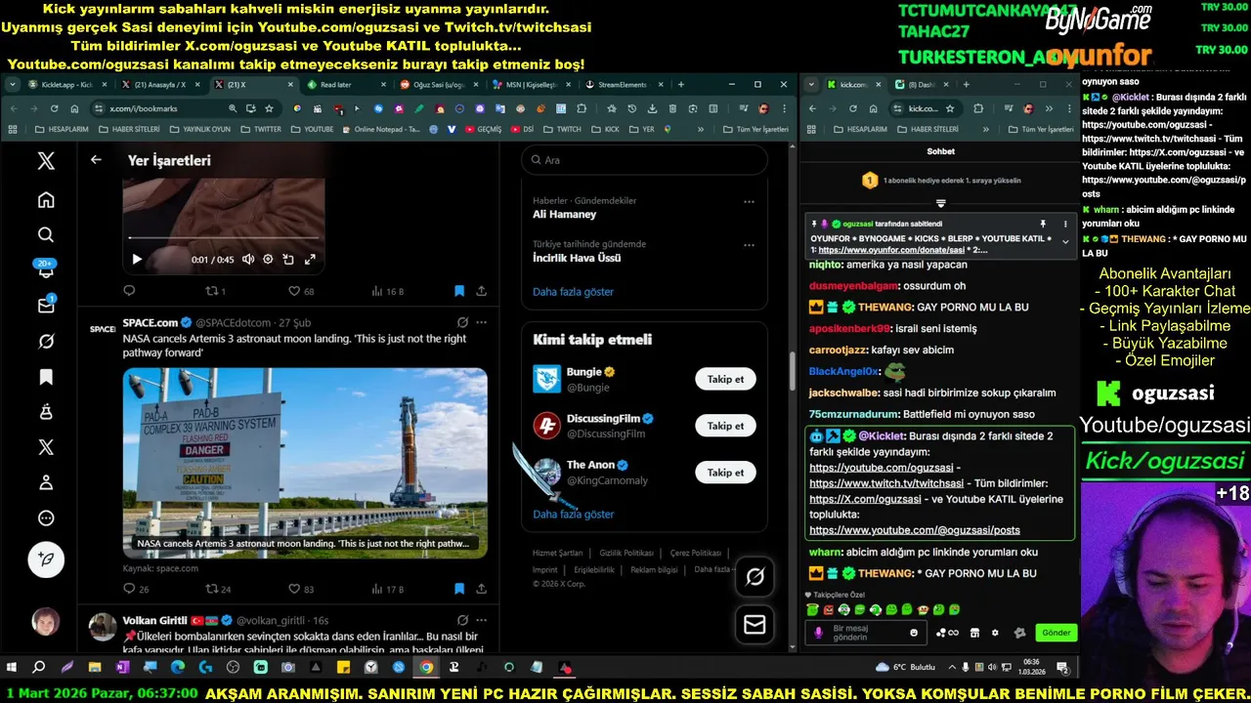Open video settings gear icon
The width and height of the screenshot is (1251, 703).
click(x=268, y=259)
